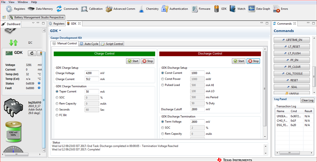Click the Discharge Cutoff input field
This screenshot has height=162, width=317.
[x=197, y=109]
